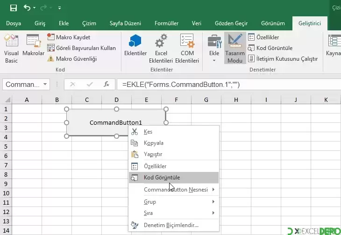Click the top-left resize handle of CommandButton1
The height and width of the screenshot is (235, 341).
pyautogui.click(x=67, y=109)
